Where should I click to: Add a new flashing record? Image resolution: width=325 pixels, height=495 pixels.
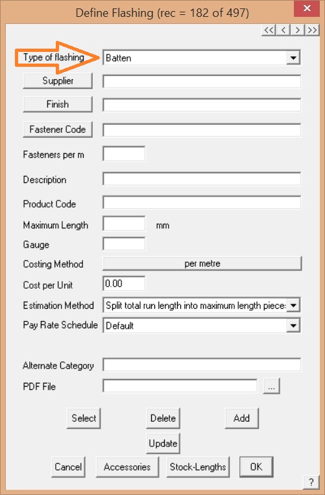pos(242,418)
